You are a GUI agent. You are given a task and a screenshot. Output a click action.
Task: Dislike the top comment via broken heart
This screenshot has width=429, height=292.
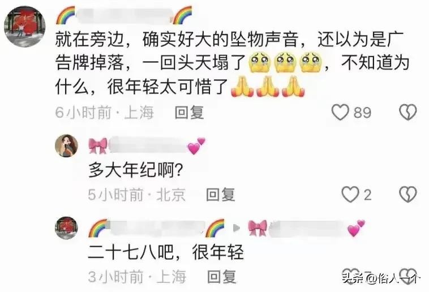[x=407, y=112]
